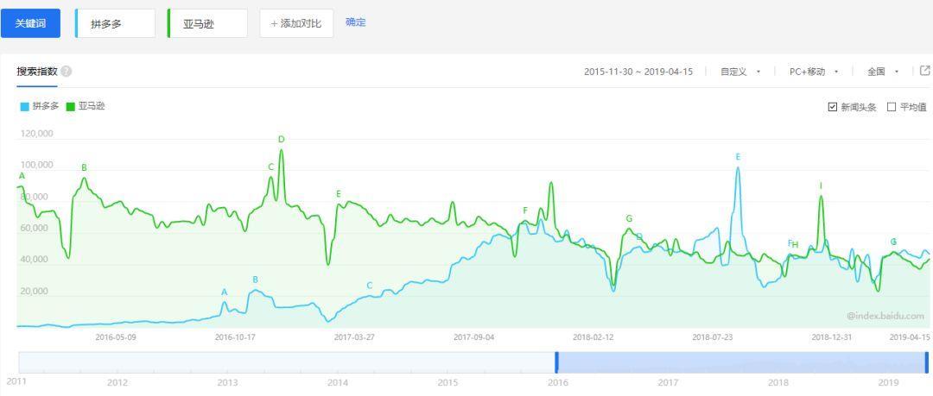Click the left handle of timeline range slider
Screen dimensions: 933x396
point(557,361)
